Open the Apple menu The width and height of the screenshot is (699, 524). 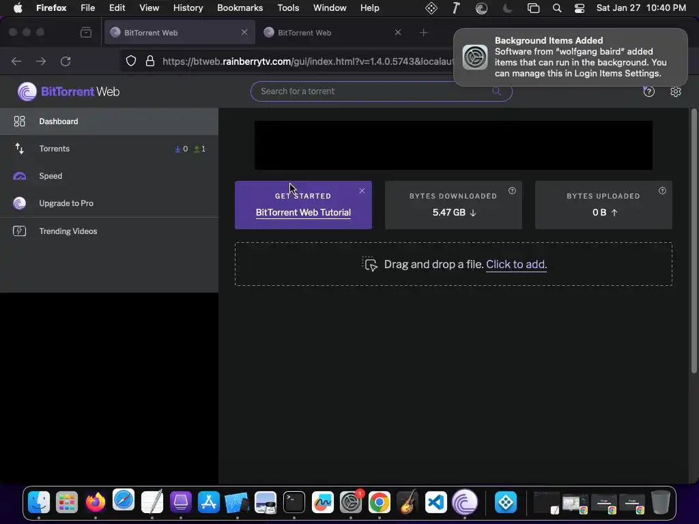[x=17, y=8]
